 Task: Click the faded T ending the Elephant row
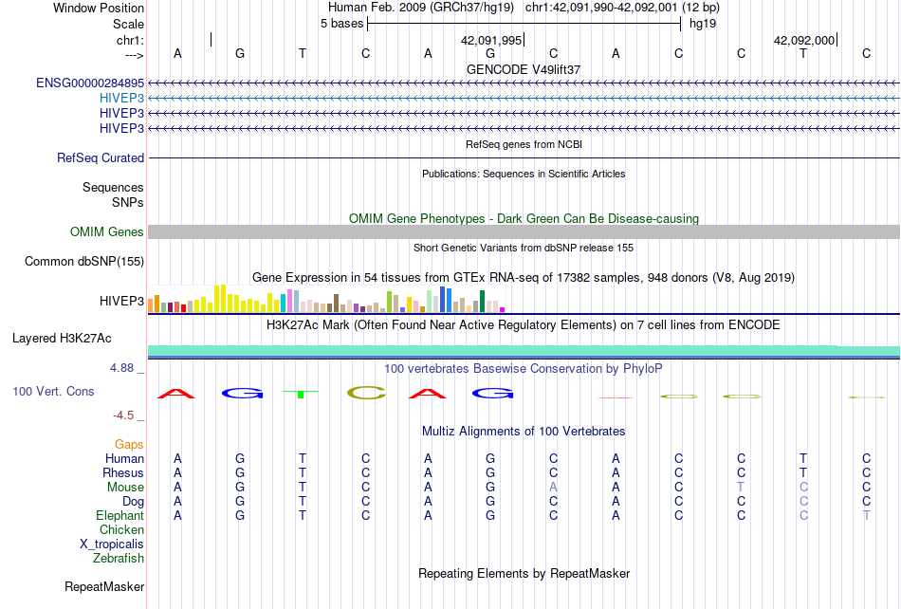click(x=866, y=515)
